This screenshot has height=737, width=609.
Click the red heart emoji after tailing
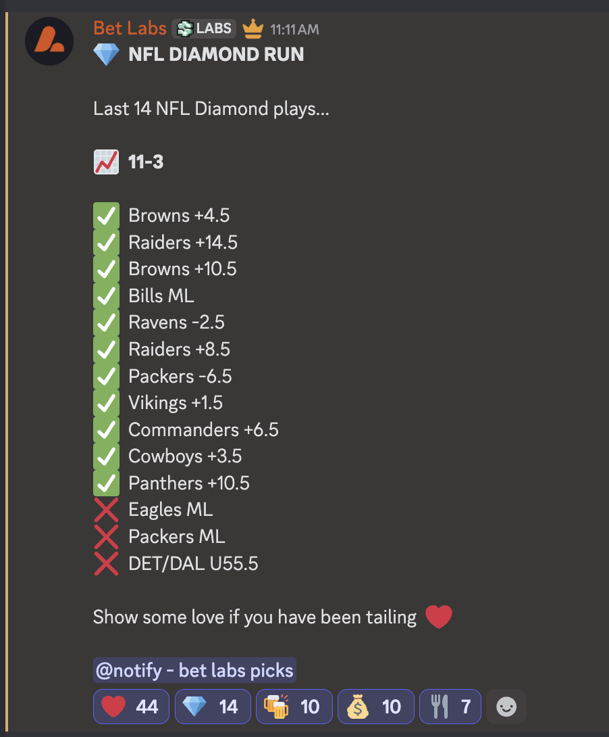click(x=438, y=617)
